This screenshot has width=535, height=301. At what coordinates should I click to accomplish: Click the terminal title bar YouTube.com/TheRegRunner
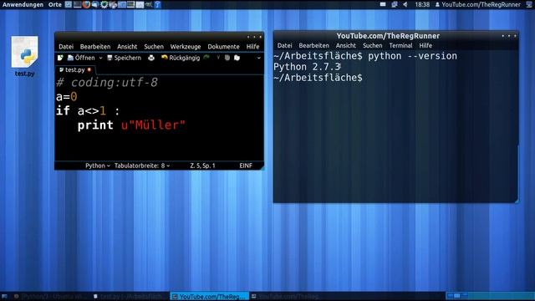pyautogui.click(x=388, y=36)
